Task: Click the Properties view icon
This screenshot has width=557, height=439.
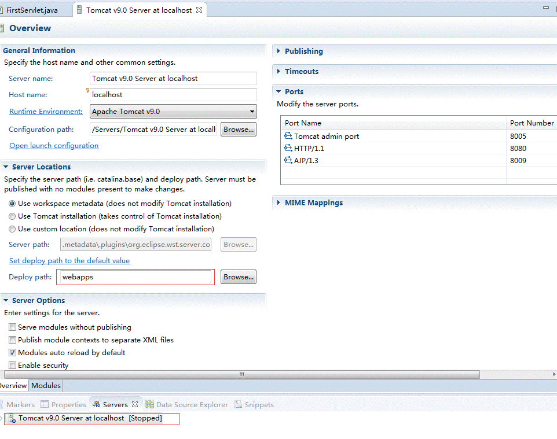Action: tap(45, 404)
